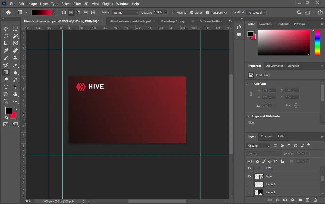Select the Ellipse shape tool
The width and height of the screenshot is (325, 204).
point(6,94)
